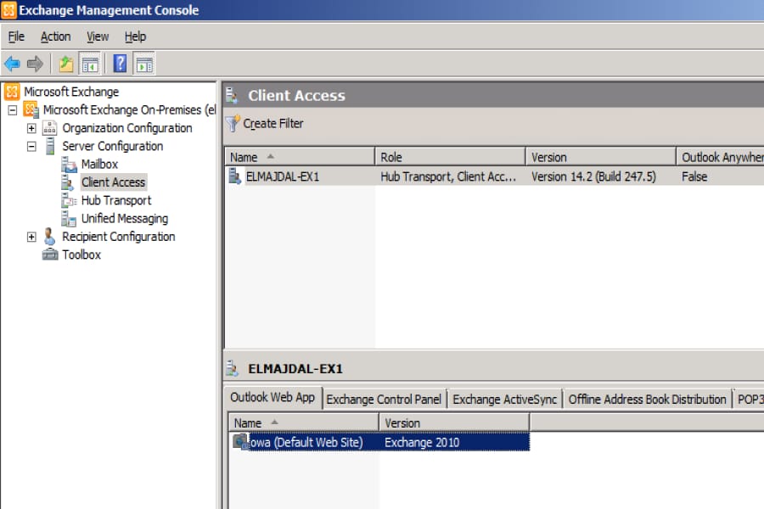The image size is (764, 509).
Task: Click 'Version 14.2 (Build 247.5)' cell
Action: coord(593,176)
